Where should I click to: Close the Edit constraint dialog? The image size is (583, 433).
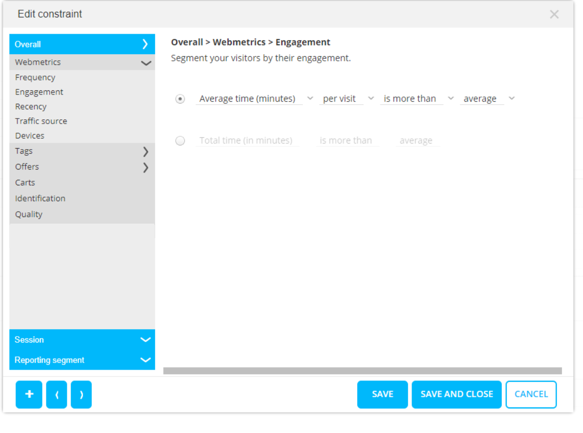[x=554, y=15]
